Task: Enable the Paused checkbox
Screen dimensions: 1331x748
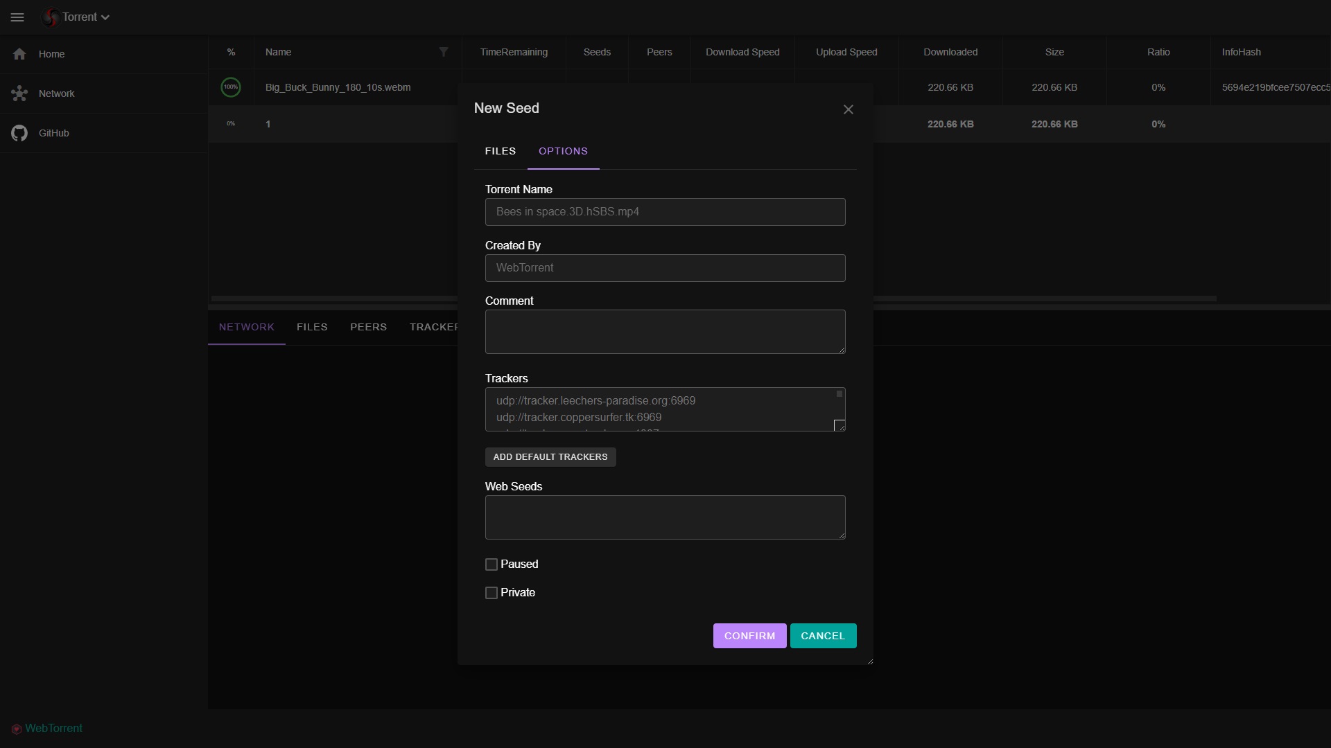Action: click(491, 564)
